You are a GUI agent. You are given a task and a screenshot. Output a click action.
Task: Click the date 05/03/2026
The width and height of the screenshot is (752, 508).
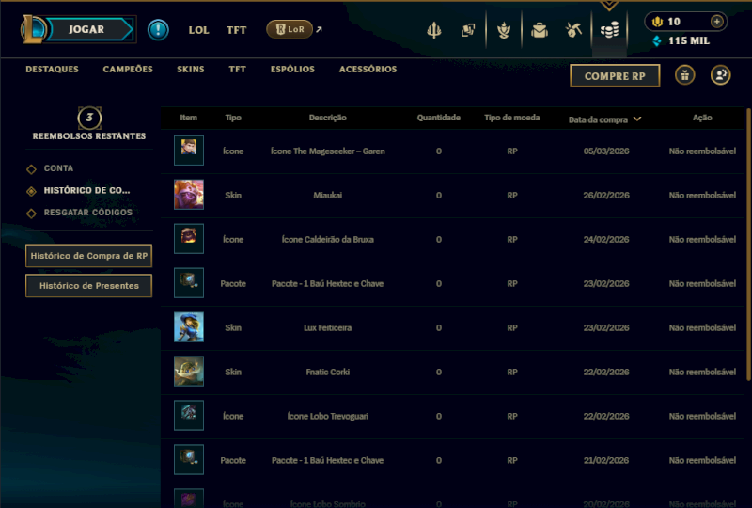coord(606,151)
